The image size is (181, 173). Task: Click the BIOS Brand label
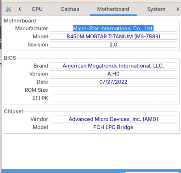(x=41, y=66)
